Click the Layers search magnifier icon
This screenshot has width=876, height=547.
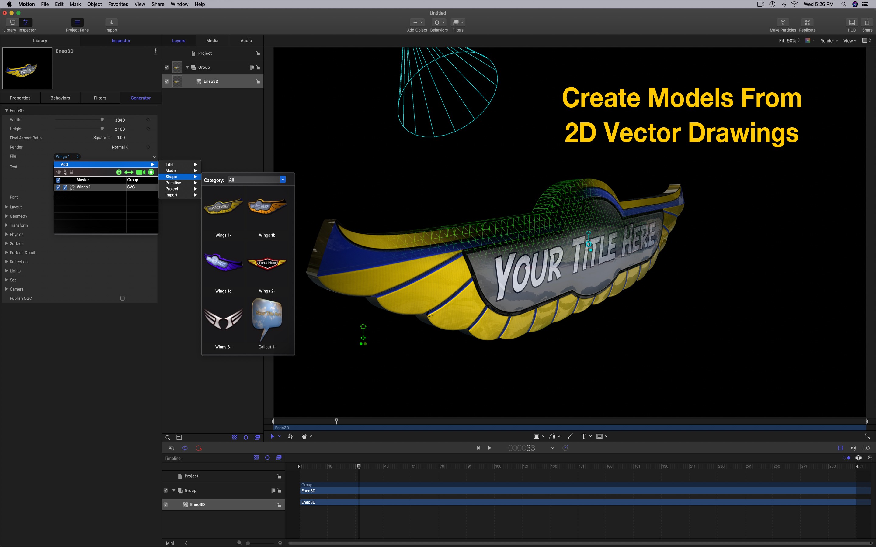pos(168,437)
